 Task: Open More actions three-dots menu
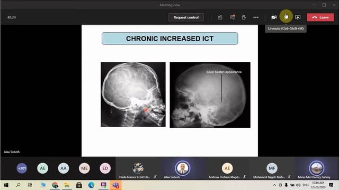[256, 17]
